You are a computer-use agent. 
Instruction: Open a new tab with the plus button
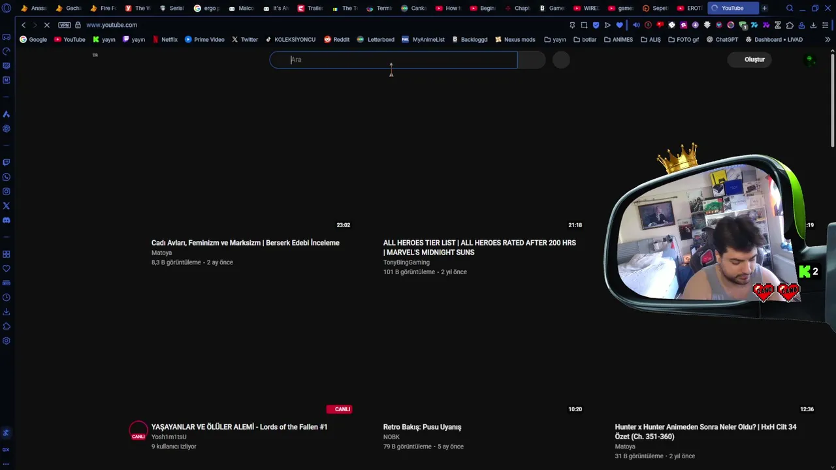click(765, 8)
